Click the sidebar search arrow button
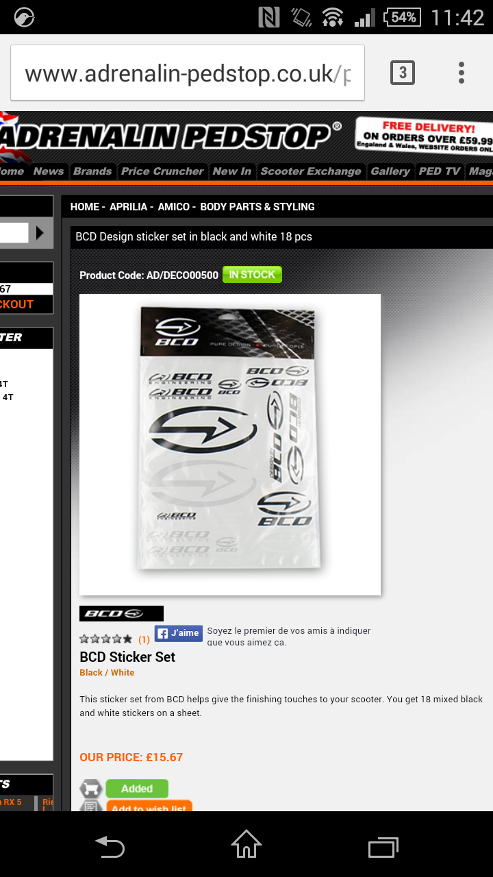The height and width of the screenshot is (877, 493). (40, 233)
